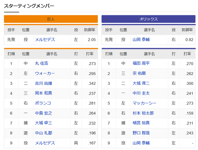Click 先発 cell in Giants pitcher row
Image resolution: width=198 pixels, height=150 pixels.
click(11, 40)
